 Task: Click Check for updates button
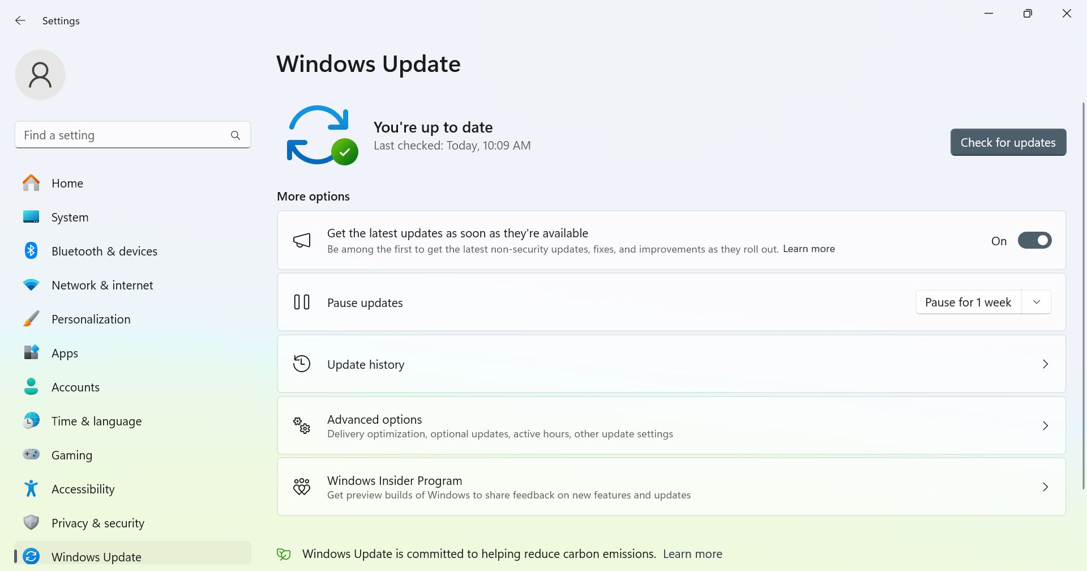(x=1008, y=142)
